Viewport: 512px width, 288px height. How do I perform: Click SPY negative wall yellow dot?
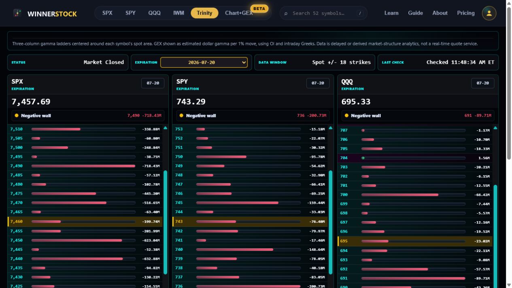[x=181, y=115]
